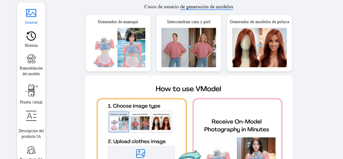
Task: Click the beach model photo in Generador de maniquí
Action: point(131,47)
